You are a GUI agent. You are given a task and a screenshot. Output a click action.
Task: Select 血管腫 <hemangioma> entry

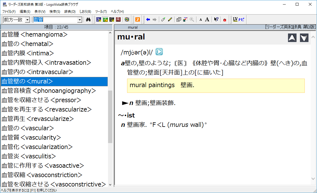54,35
